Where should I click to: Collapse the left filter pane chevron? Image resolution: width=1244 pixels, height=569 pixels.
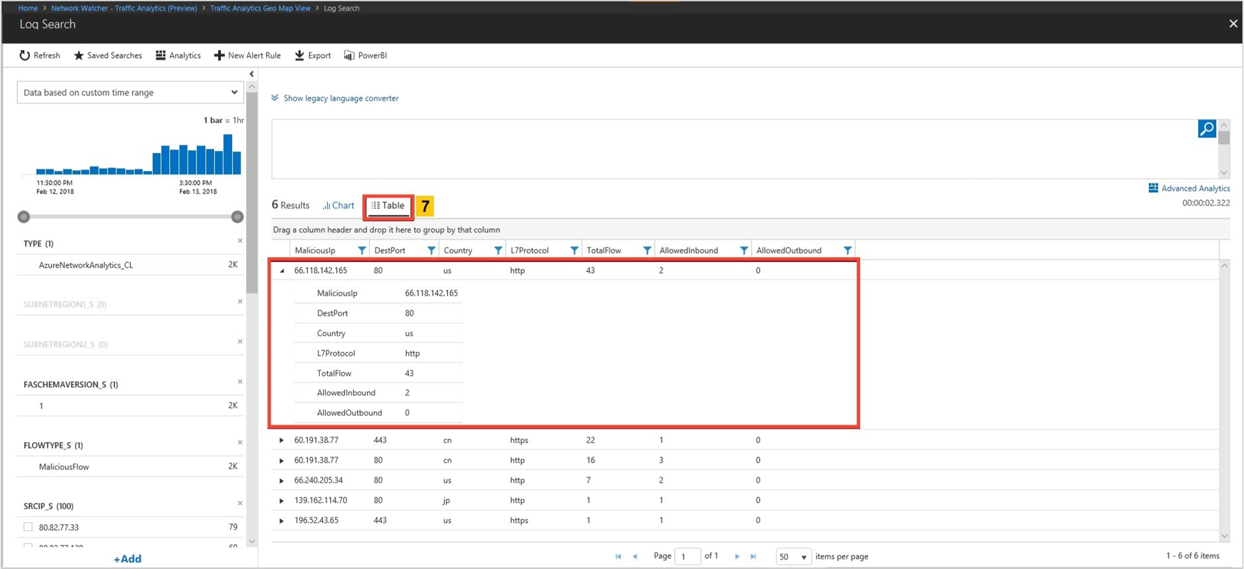tap(251, 74)
